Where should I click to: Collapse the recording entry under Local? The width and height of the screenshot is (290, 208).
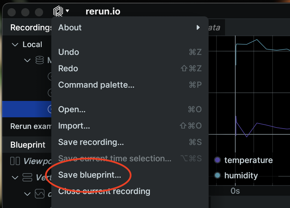click(x=27, y=61)
